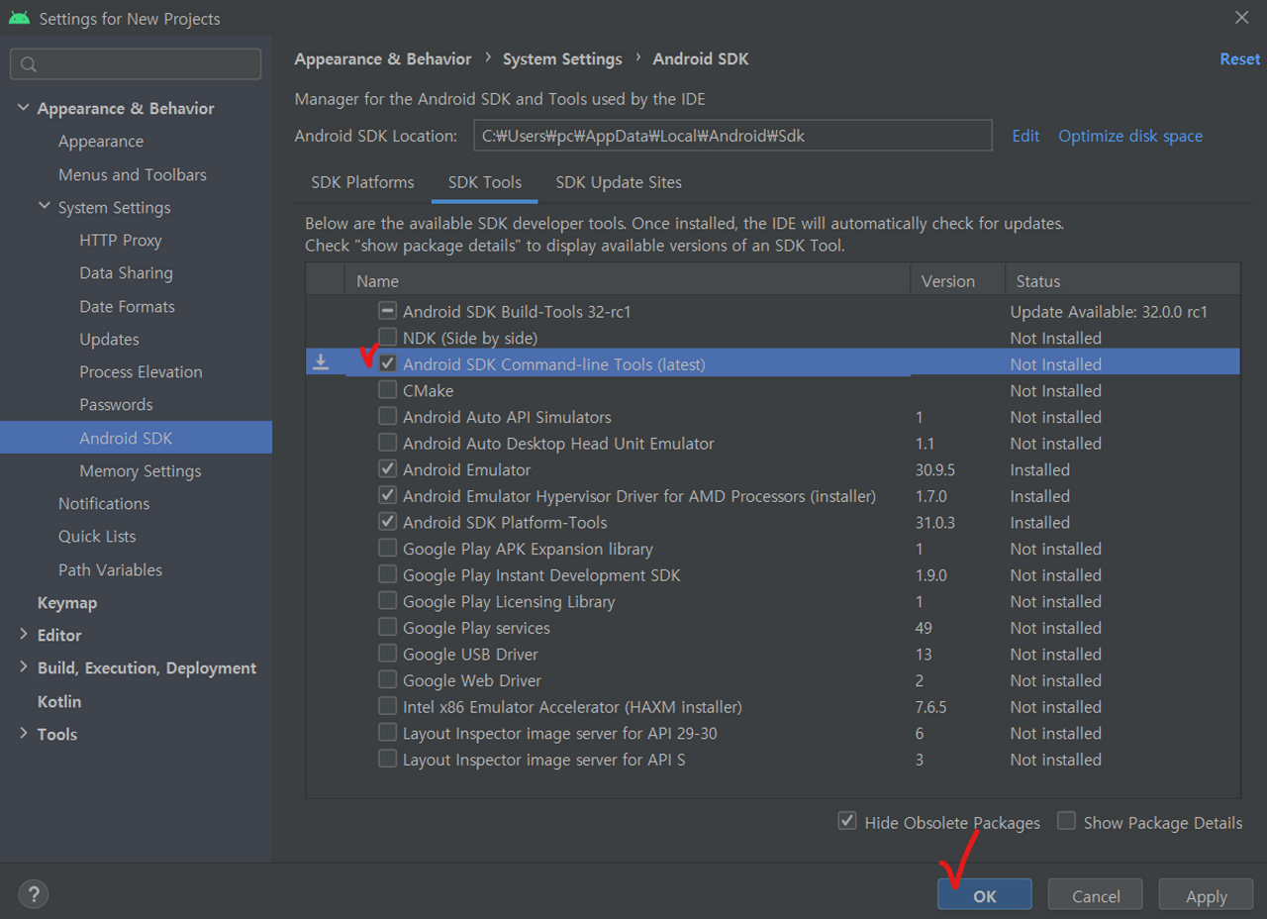Select the SDK Tools tab
1267x919 pixels.
[485, 182]
